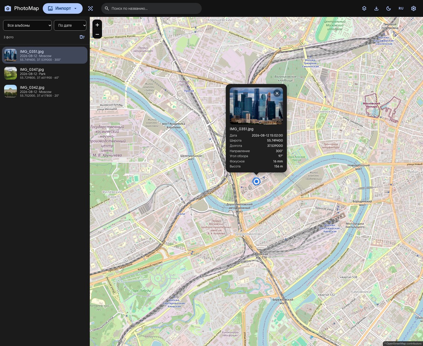This screenshot has width=423, height=346.
Task: Click longitude value 37.539000 in popup
Action: (275, 146)
